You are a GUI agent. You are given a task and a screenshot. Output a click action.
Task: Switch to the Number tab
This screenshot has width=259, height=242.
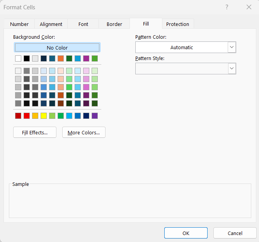click(x=19, y=24)
